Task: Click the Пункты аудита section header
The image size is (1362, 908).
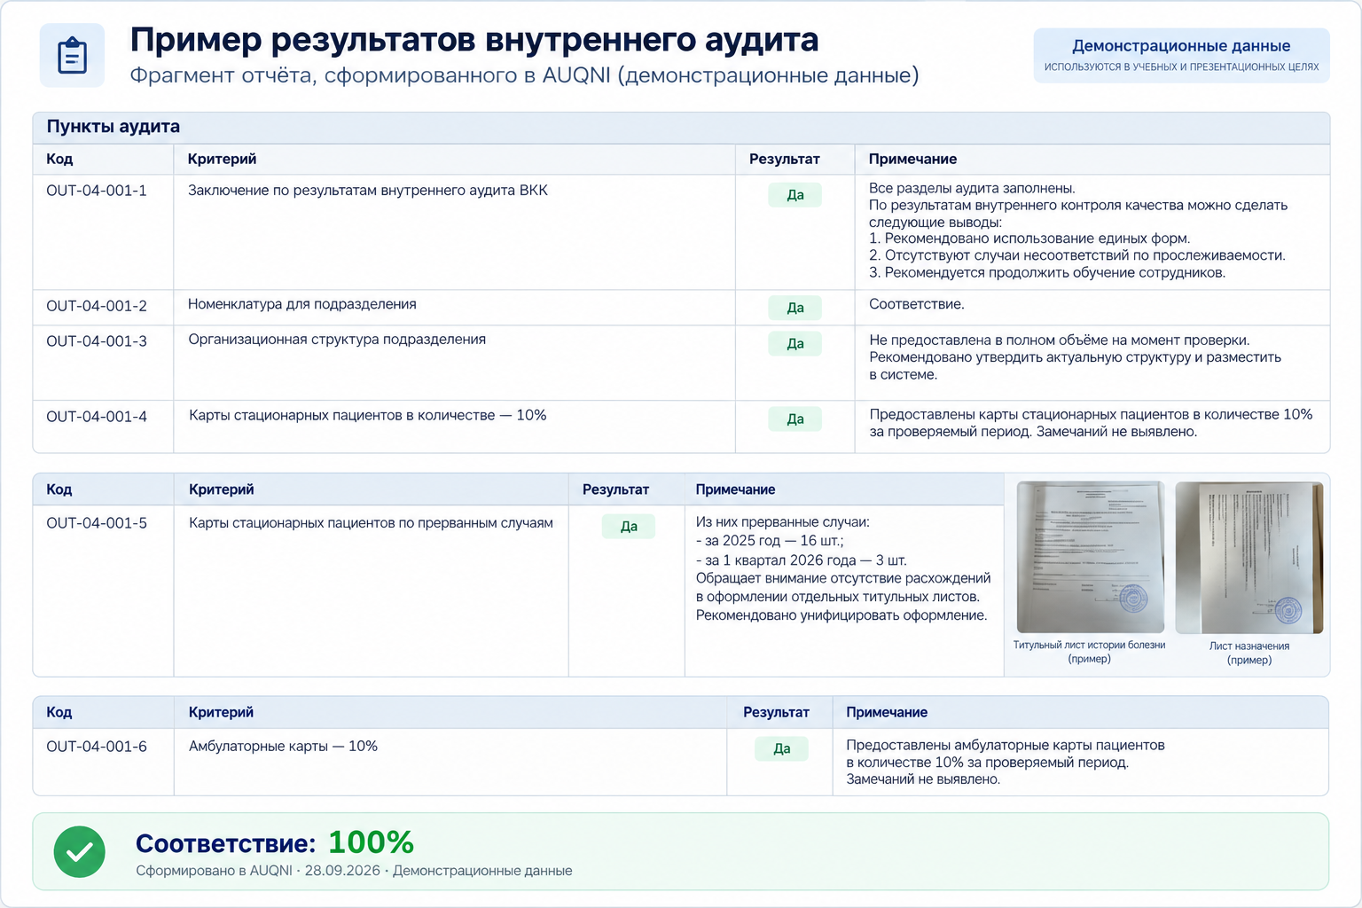Action: pyautogui.click(x=681, y=127)
